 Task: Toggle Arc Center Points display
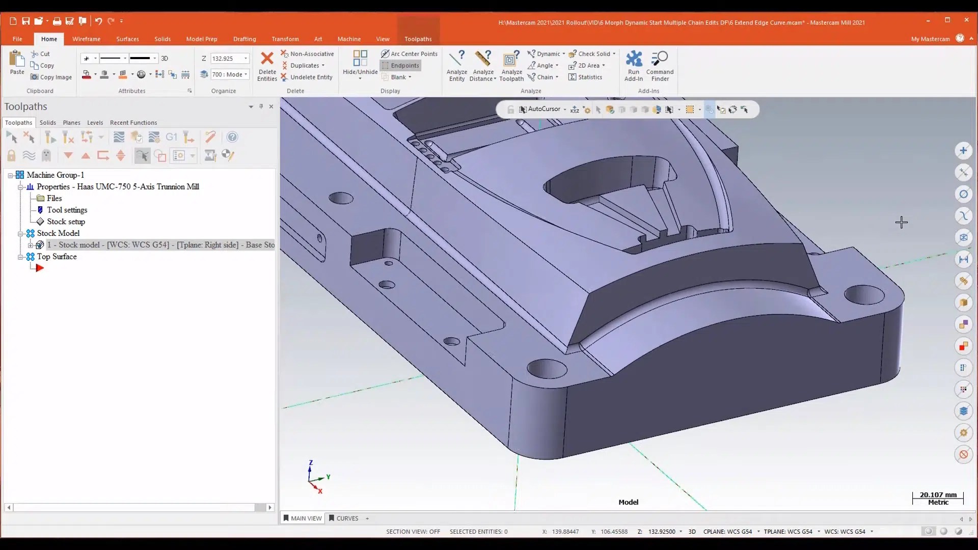pos(409,54)
